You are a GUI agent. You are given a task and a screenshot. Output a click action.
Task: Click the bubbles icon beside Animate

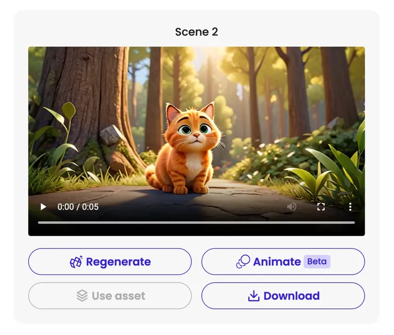[243, 262]
